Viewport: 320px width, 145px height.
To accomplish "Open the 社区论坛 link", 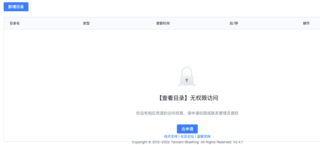I will pyautogui.click(x=187, y=137).
